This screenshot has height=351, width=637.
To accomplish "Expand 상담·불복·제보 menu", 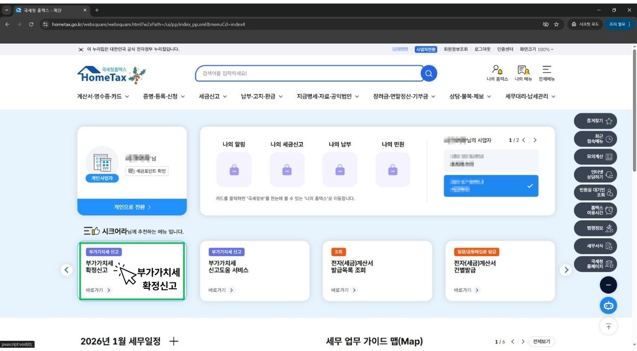I will click(x=470, y=97).
